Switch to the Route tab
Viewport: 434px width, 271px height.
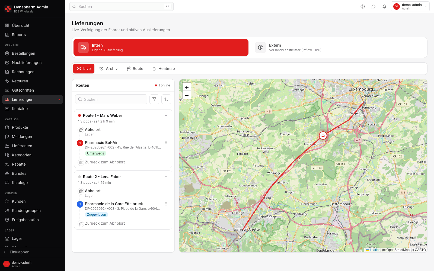(135, 69)
